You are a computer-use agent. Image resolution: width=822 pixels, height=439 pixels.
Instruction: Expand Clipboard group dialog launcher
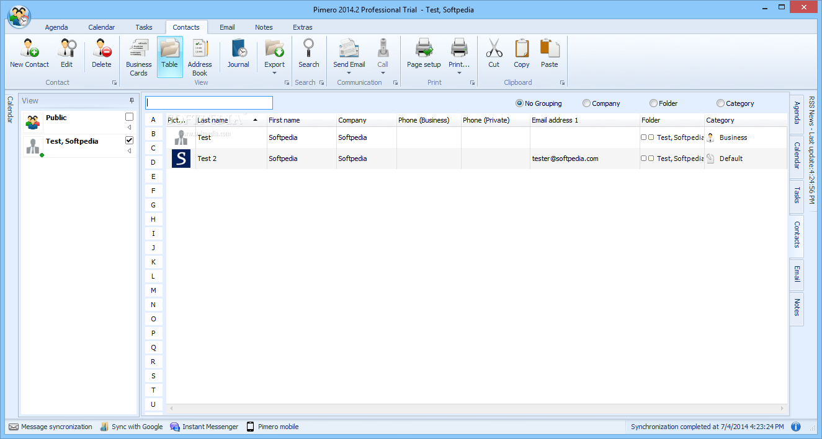pyautogui.click(x=562, y=82)
